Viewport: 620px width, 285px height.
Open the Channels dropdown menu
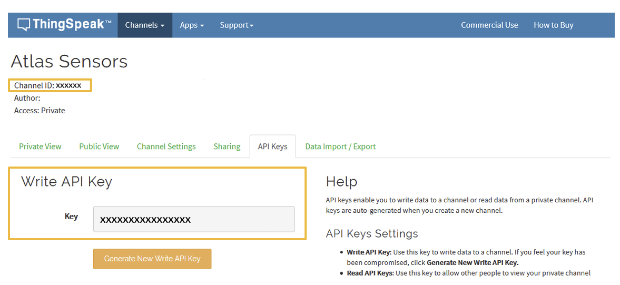145,25
